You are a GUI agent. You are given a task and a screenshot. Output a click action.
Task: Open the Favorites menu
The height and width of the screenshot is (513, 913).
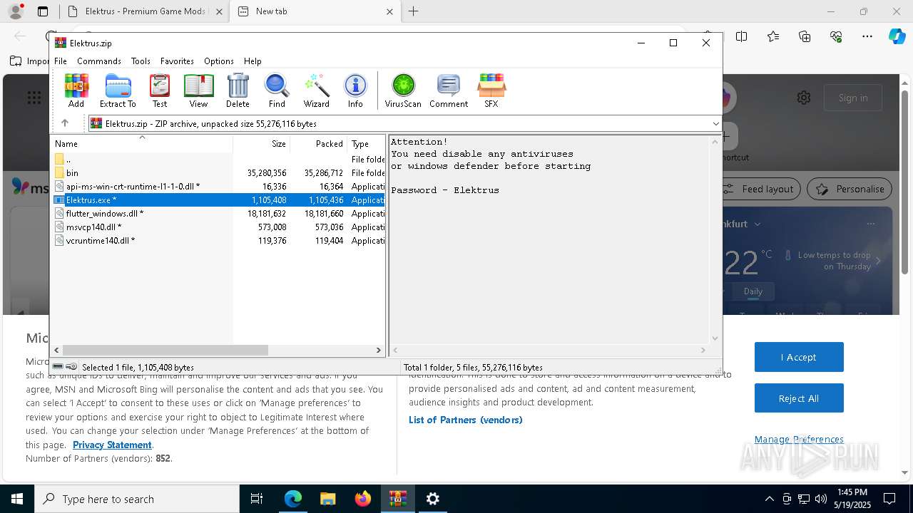click(177, 61)
